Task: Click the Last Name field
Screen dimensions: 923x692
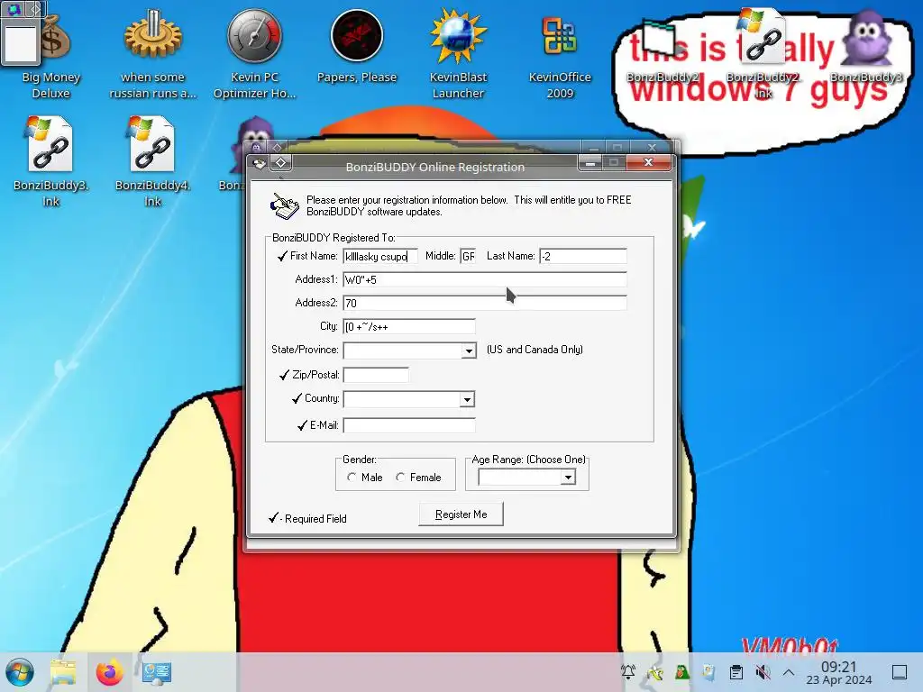Action: pyautogui.click(x=583, y=256)
